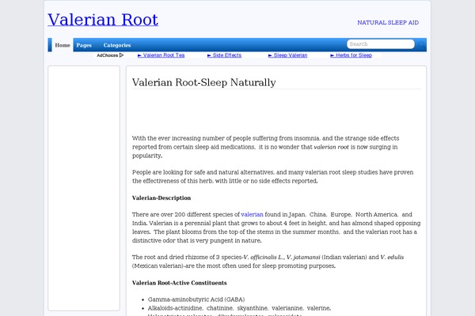Click the 'Valerian-Description' subheading
The image size is (475, 316).
coord(161,198)
